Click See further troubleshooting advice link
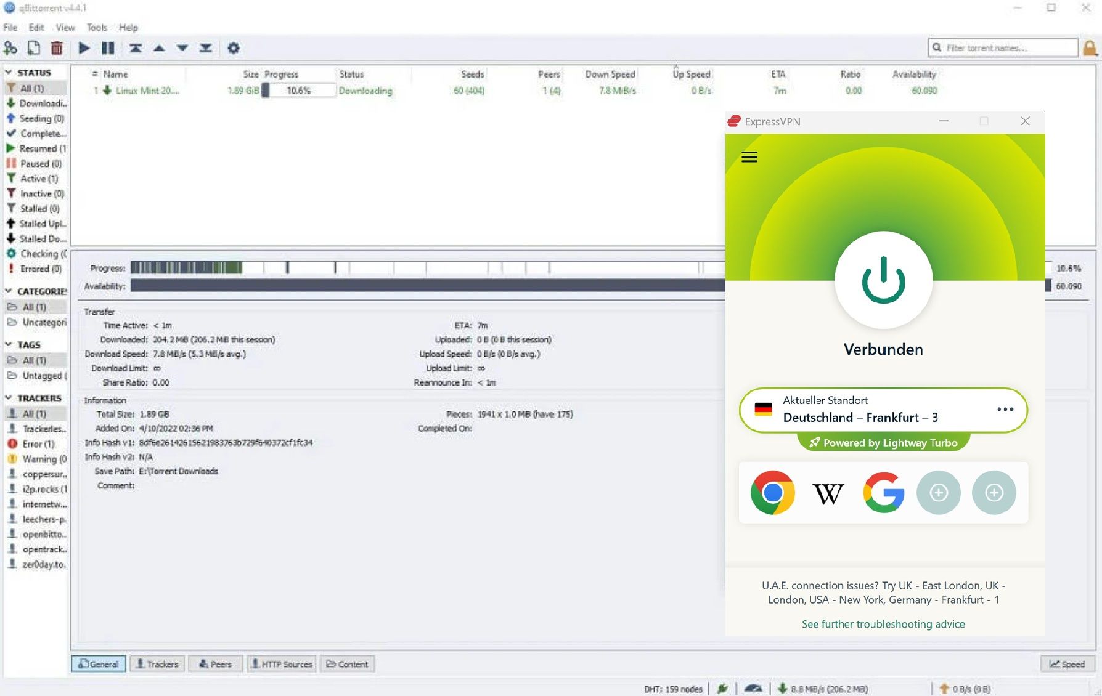This screenshot has width=1102, height=696. tap(883, 624)
